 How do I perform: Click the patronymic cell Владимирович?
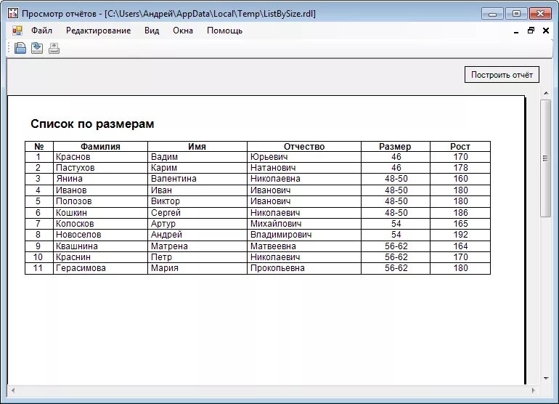click(x=304, y=235)
